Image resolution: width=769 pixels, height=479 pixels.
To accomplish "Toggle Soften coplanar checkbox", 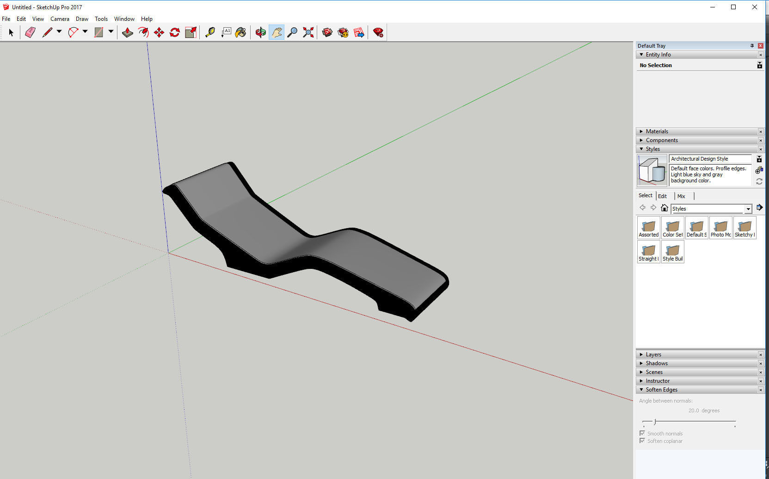I will pos(642,441).
